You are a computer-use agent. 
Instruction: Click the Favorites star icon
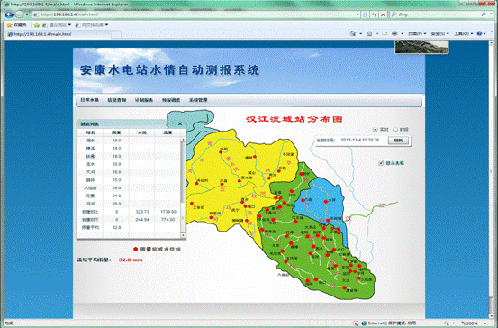tap(9, 25)
